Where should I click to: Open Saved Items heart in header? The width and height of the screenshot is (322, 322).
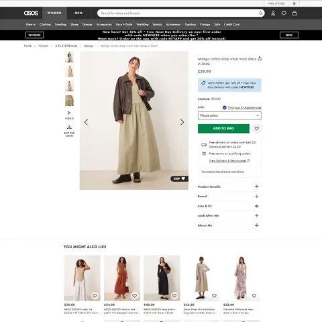(x=284, y=13)
